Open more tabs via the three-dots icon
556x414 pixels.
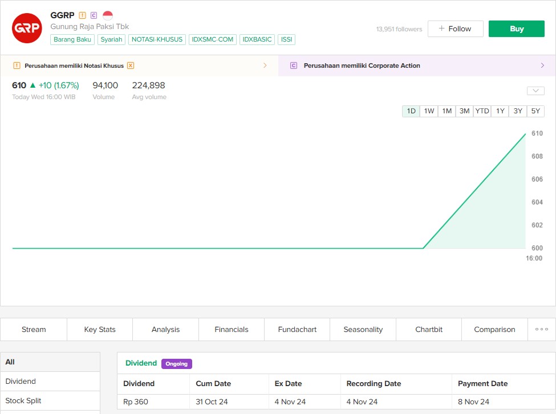541,329
